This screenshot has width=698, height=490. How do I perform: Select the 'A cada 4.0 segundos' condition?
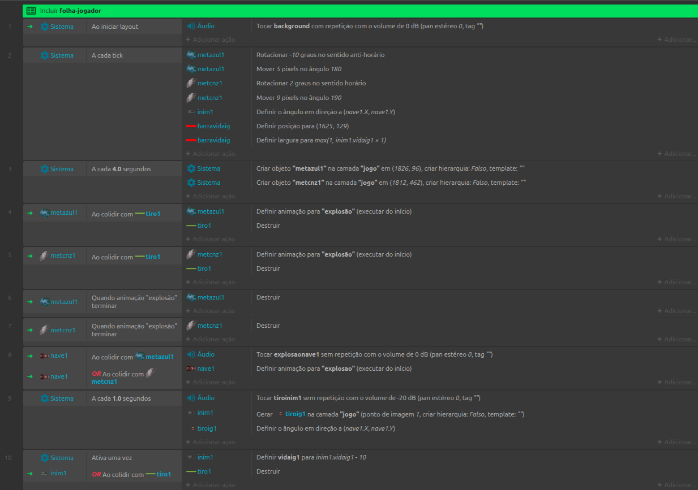point(121,169)
